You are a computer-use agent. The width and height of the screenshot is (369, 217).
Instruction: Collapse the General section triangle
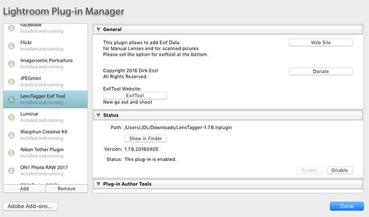pyautogui.click(x=99, y=29)
